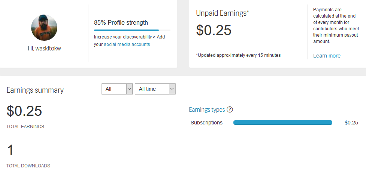The image size is (366, 170).
Task: Click the Earnings summary heading
Action: point(35,90)
